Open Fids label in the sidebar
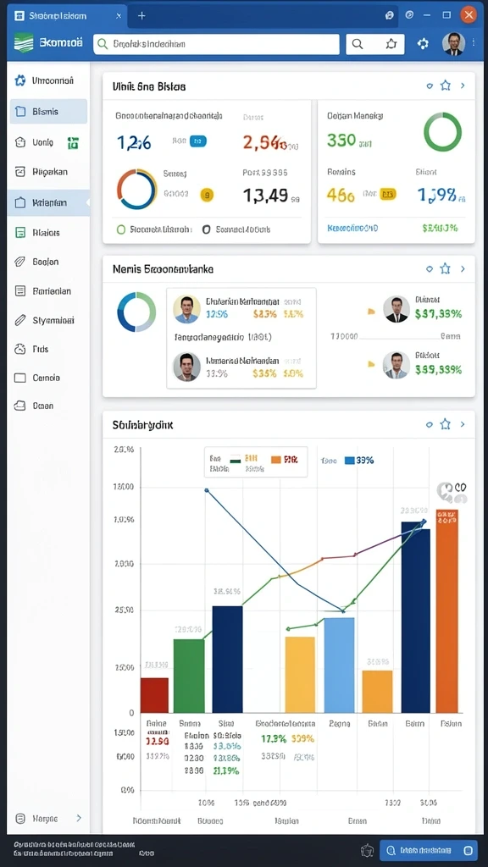 pyautogui.click(x=41, y=349)
